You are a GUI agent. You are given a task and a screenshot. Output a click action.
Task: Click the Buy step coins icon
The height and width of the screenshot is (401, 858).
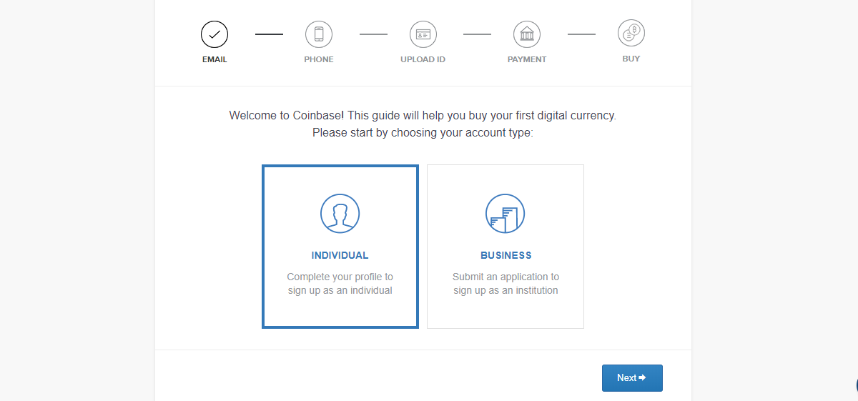[631, 33]
